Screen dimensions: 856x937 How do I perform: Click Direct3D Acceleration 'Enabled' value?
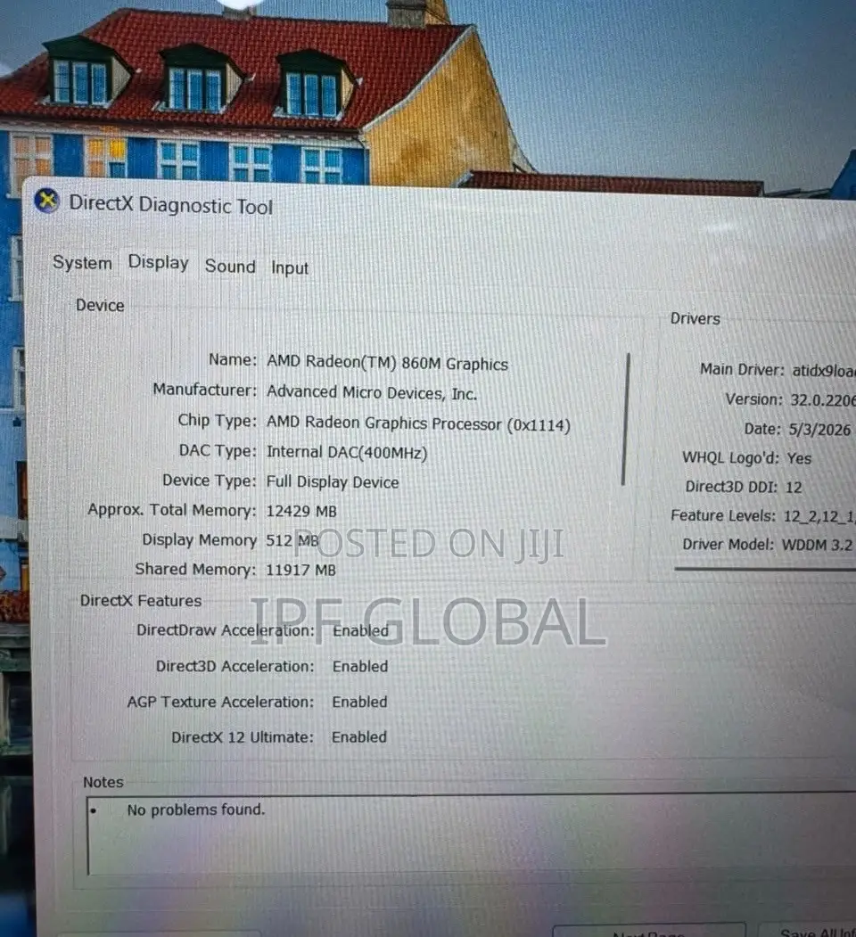pos(360,666)
